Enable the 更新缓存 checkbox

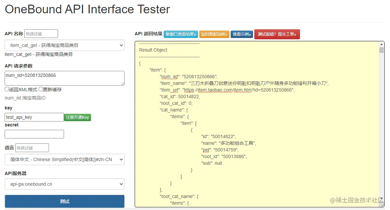coord(41,89)
